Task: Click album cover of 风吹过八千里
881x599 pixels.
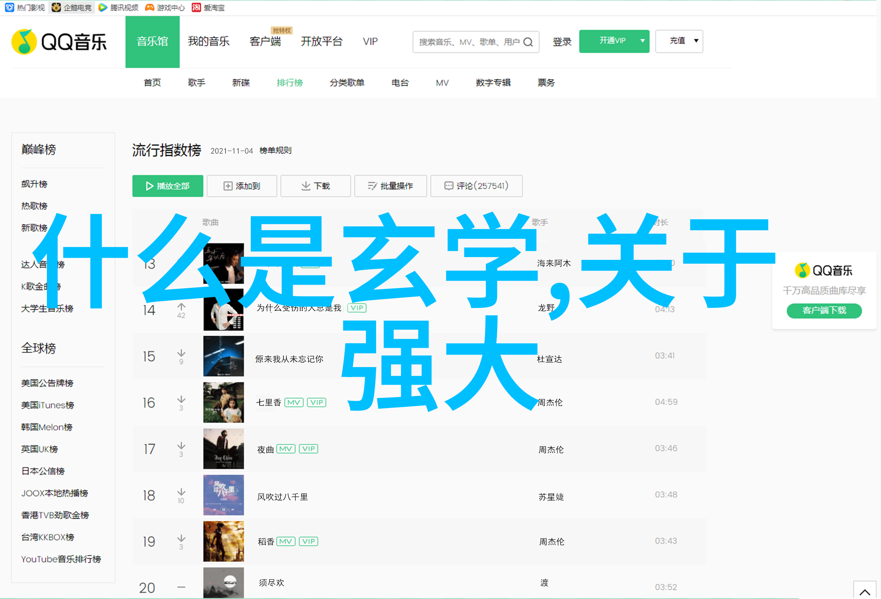Action: [223, 495]
